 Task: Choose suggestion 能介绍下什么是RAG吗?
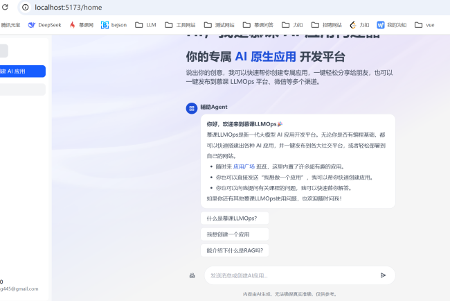tap(235, 250)
